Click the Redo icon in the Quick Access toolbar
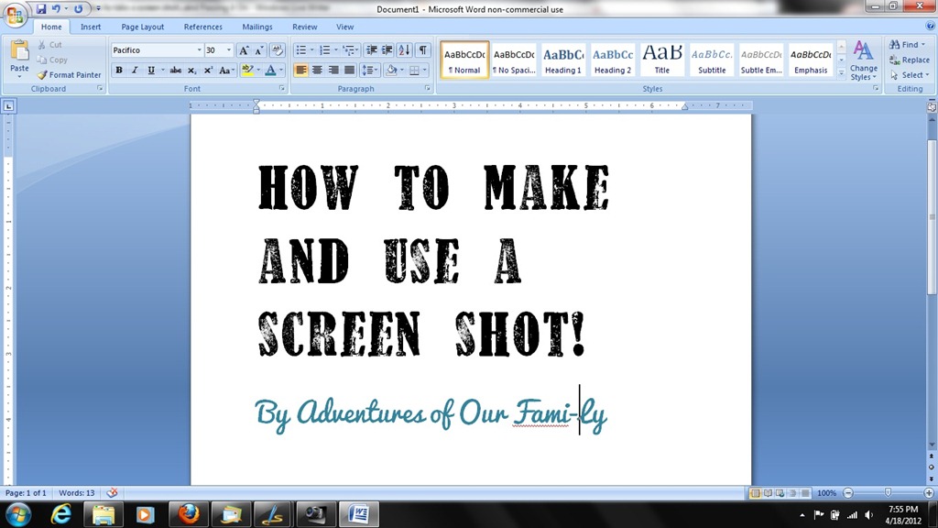This screenshot has height=528, width=938. (x=79, y=9)
